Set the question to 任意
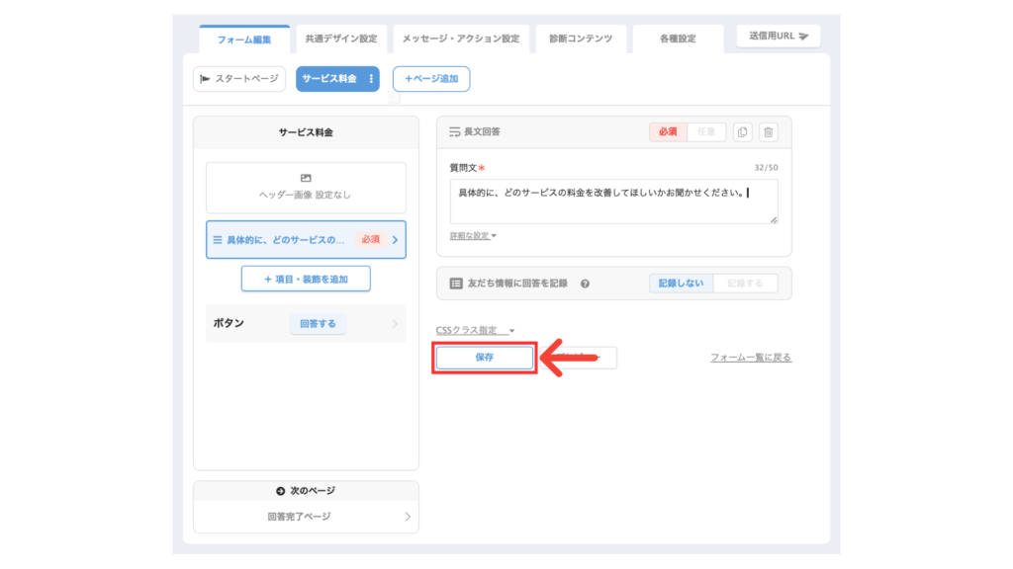The image size is (1013, 569). [x=706, y=132]
